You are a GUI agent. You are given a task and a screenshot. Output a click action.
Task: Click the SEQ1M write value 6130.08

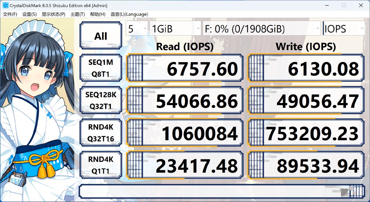pos(306,68)
